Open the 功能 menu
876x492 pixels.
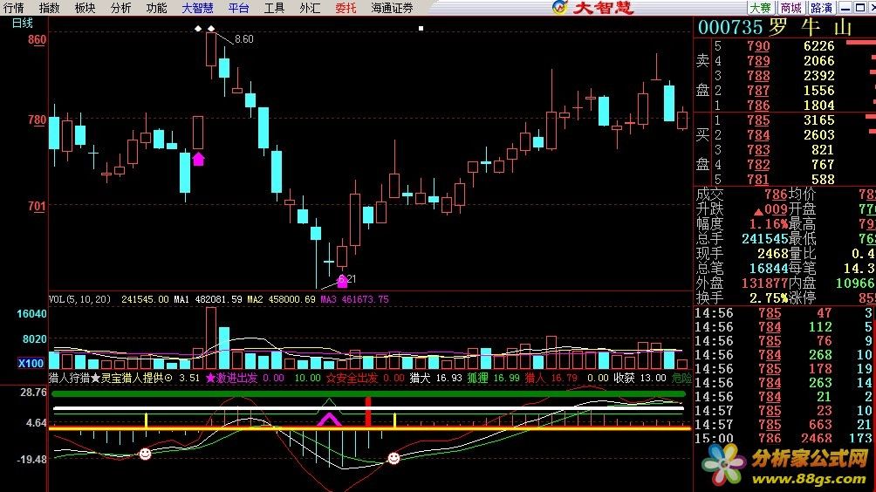156,8
